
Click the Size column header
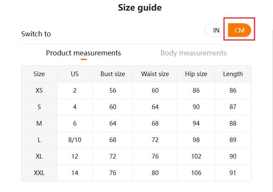click(x=39, y=74)
